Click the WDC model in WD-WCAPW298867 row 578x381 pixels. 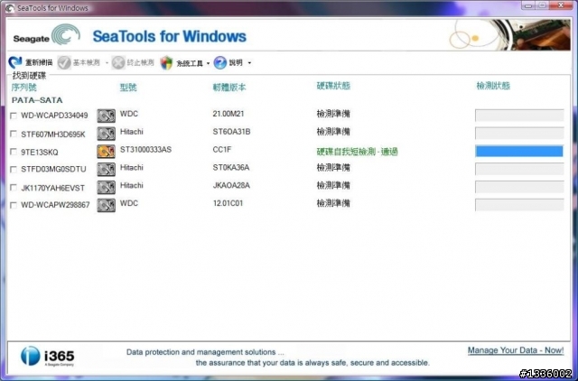[129, 203]
